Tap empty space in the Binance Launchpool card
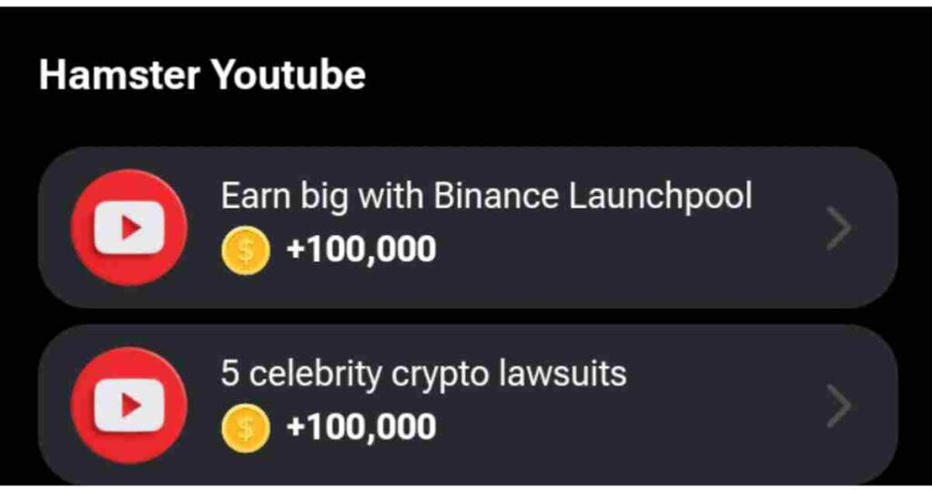Viewport: 932px width, 490px height. tap(624, 256)
